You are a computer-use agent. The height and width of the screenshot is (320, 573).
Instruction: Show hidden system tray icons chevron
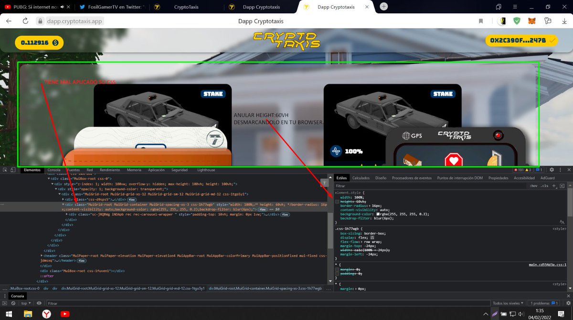[486, 314]
